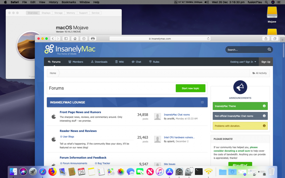Screen dimensions: 285x178
Task: Show info for Non-official Chat rooms announcement
Action: tap(264, 116)
